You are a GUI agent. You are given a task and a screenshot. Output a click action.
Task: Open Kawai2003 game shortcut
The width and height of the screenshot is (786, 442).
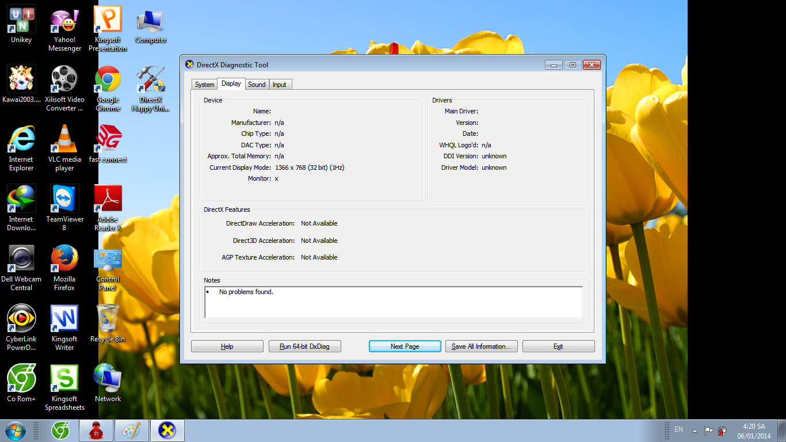(x=21, y=85)
